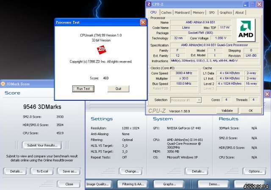Screen dimensions: 271x190
Task: Click the CPUmark Score value 469
Action: [x=105, y=78]
